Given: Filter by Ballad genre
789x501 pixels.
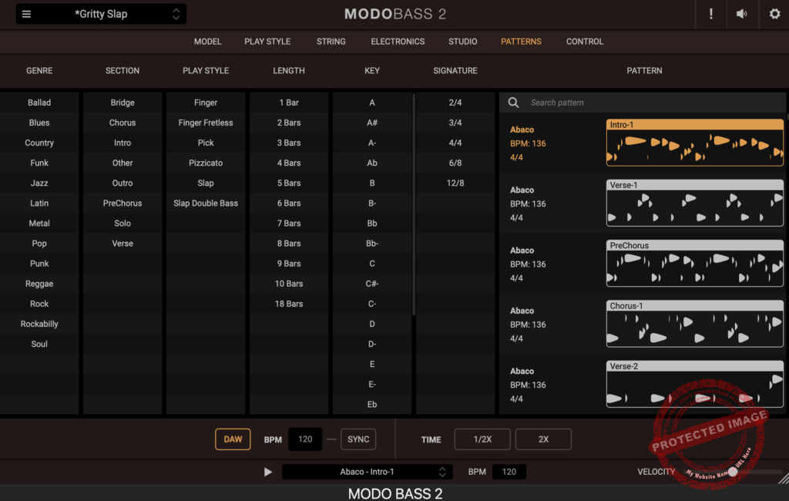Looking at the screenshot, I should point(39,103).
